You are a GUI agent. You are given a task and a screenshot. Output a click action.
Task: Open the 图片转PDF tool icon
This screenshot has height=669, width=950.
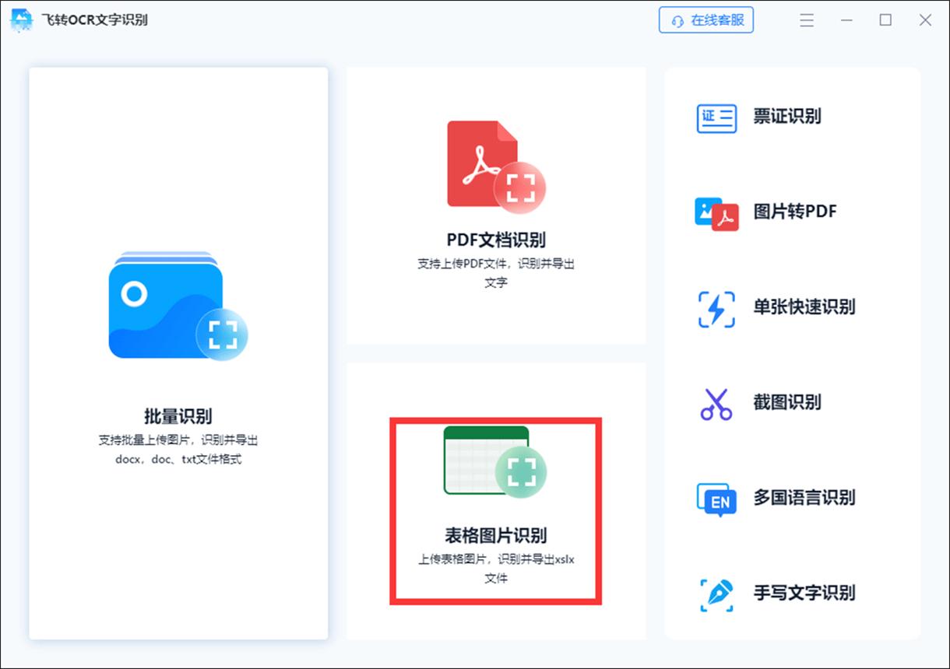click(x=715, y=212)
